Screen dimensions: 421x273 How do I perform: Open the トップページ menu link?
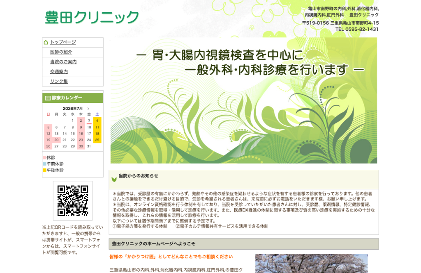[63, 42]
